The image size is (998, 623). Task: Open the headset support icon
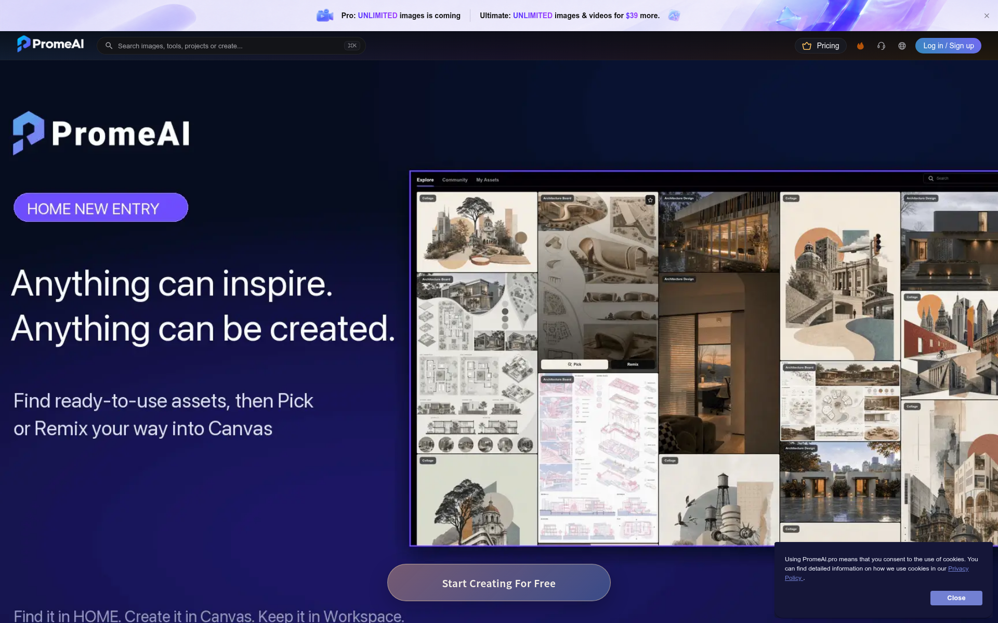point(881,46)
